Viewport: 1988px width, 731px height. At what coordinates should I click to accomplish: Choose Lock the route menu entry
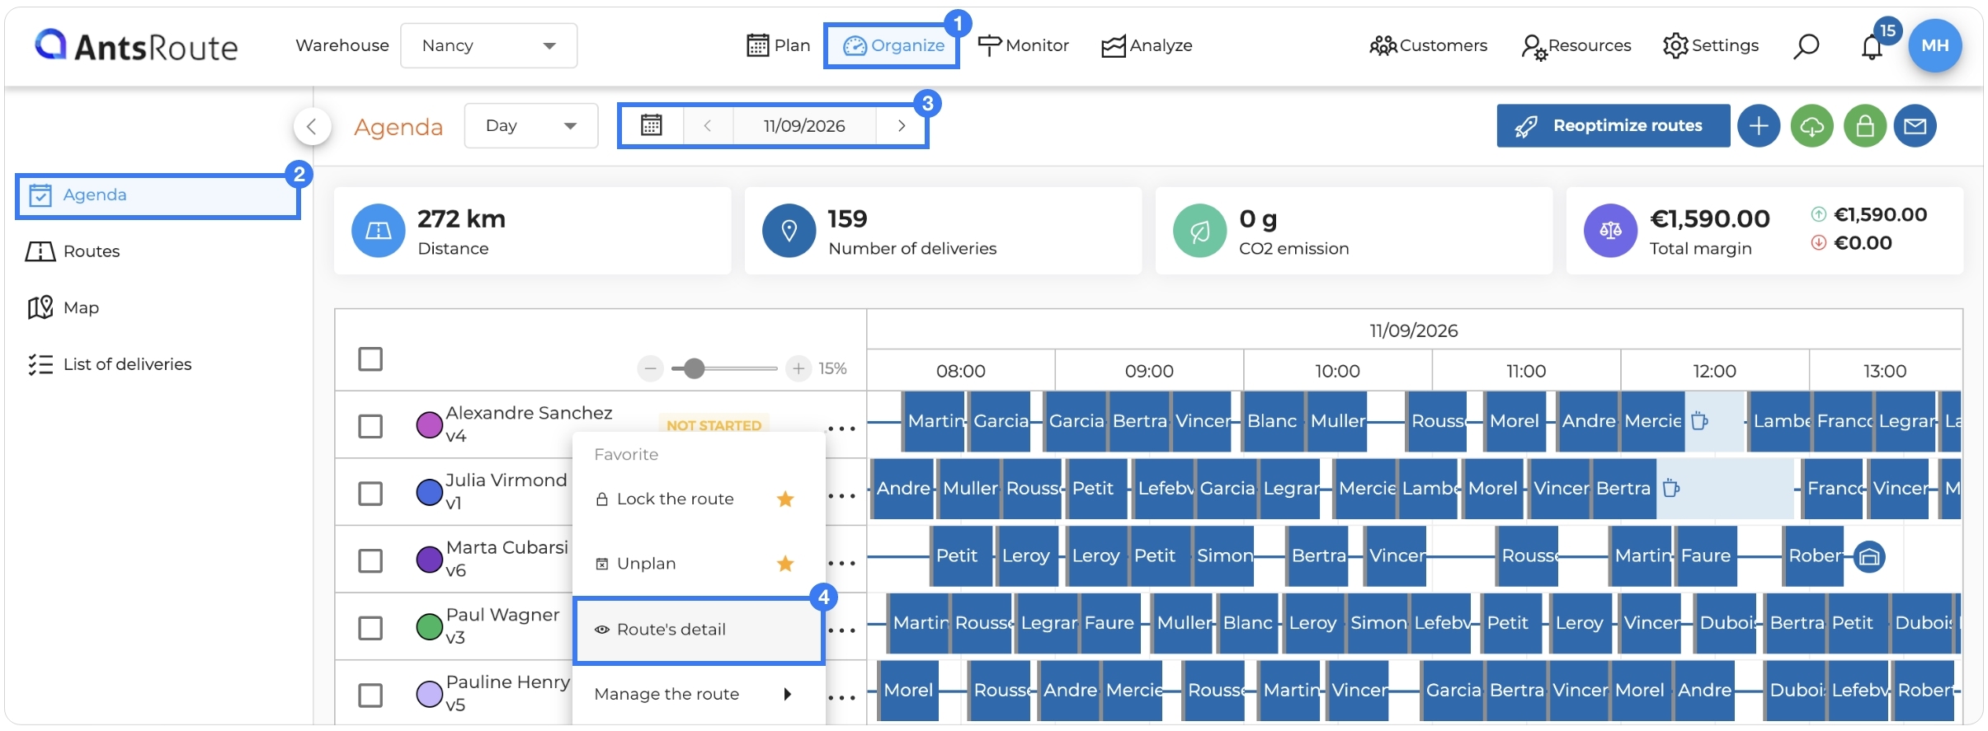pyautogui.click(x=698, y=499)
